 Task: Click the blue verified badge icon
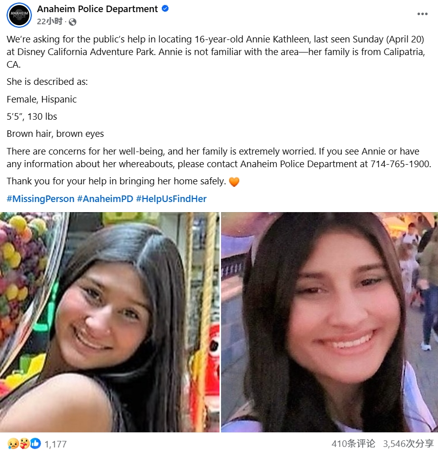click(165, 9)
